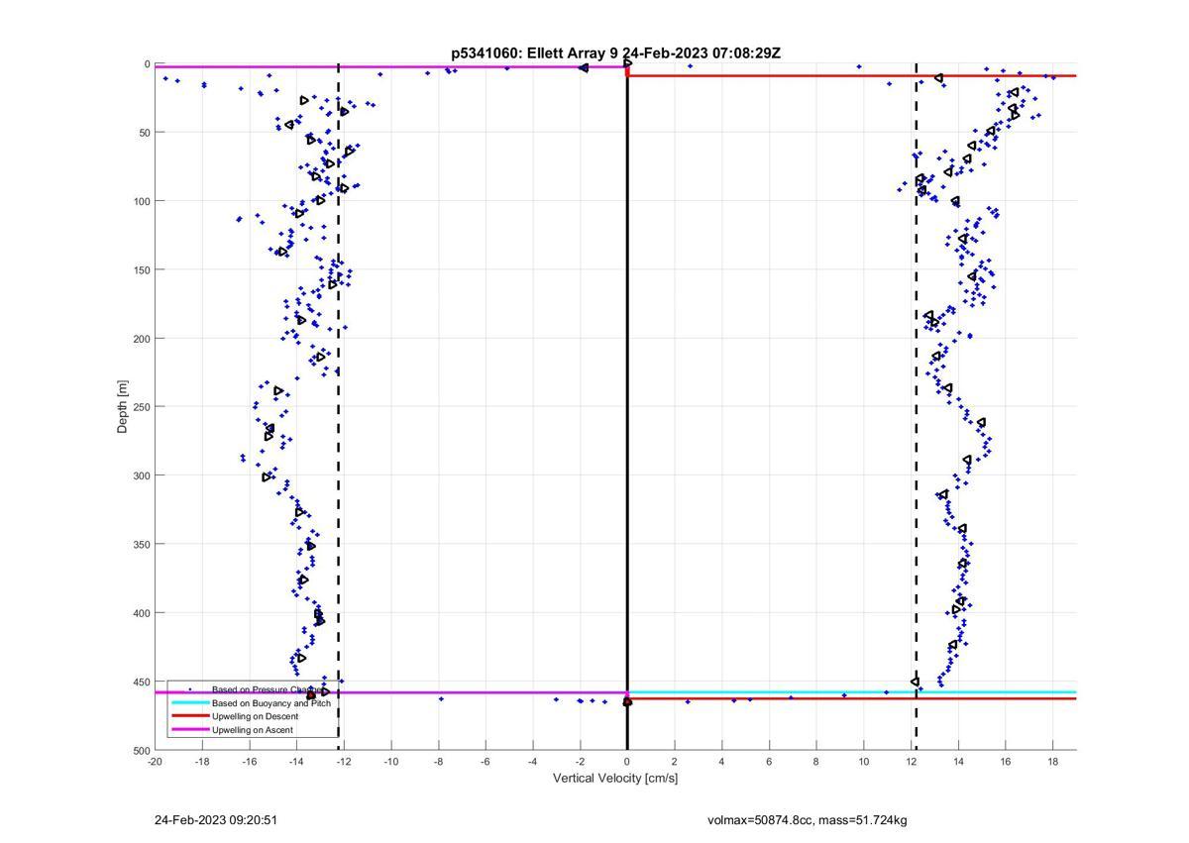Click the red line sample in the legend
Image resolution: width=1189 pixels, height=843 pixels.
[x=189, y=716]
